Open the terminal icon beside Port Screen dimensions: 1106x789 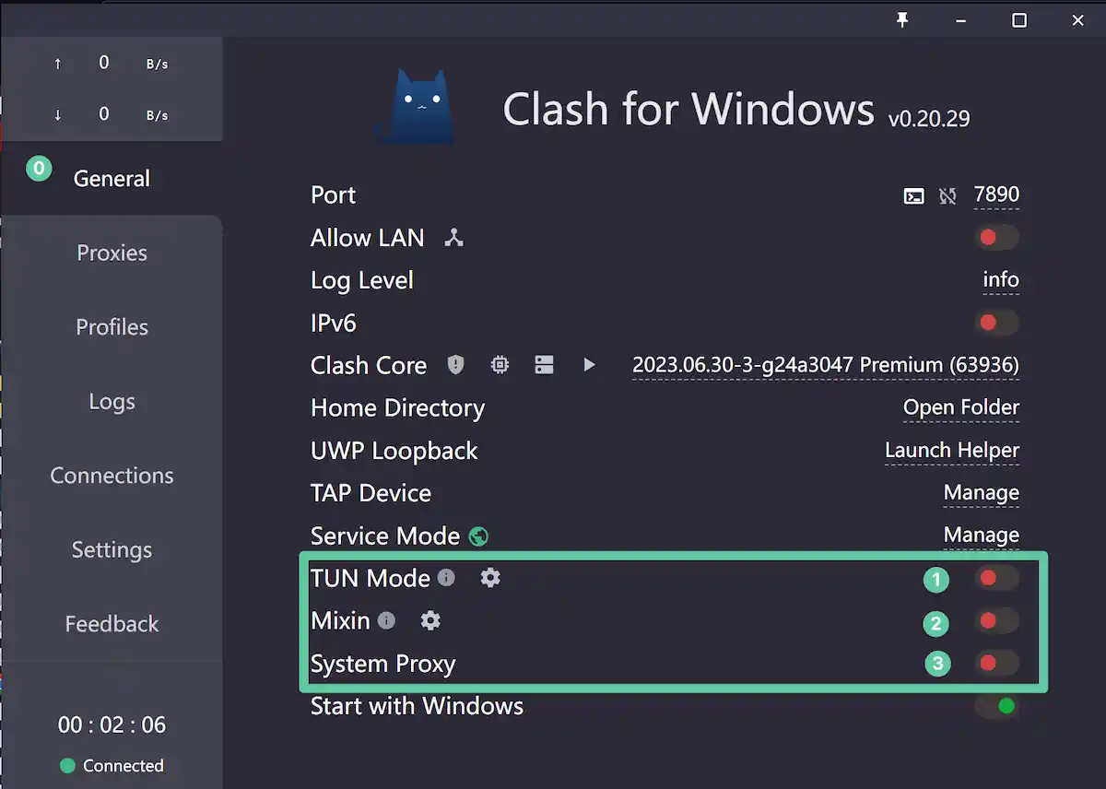[913, 195]
